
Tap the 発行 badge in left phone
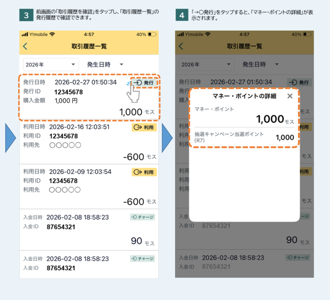pos(144,82)
